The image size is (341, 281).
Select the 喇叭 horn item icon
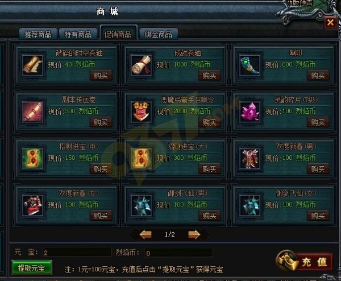pos(250,65)
